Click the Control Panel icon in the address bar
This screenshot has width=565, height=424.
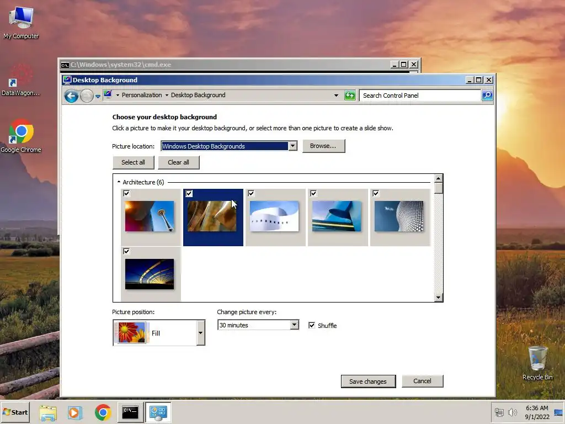108,94
